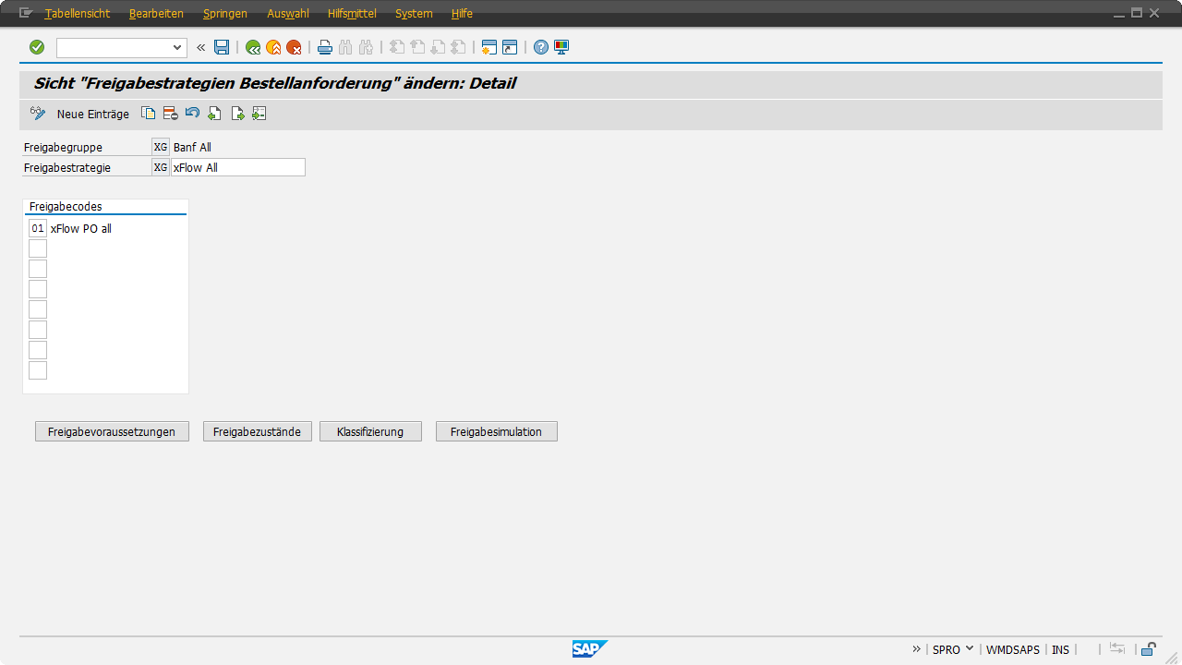Click the green Enter checkmark icon
Image resolution: width=1182 pixels, height=665 pixels.
(x=37, y=47)
